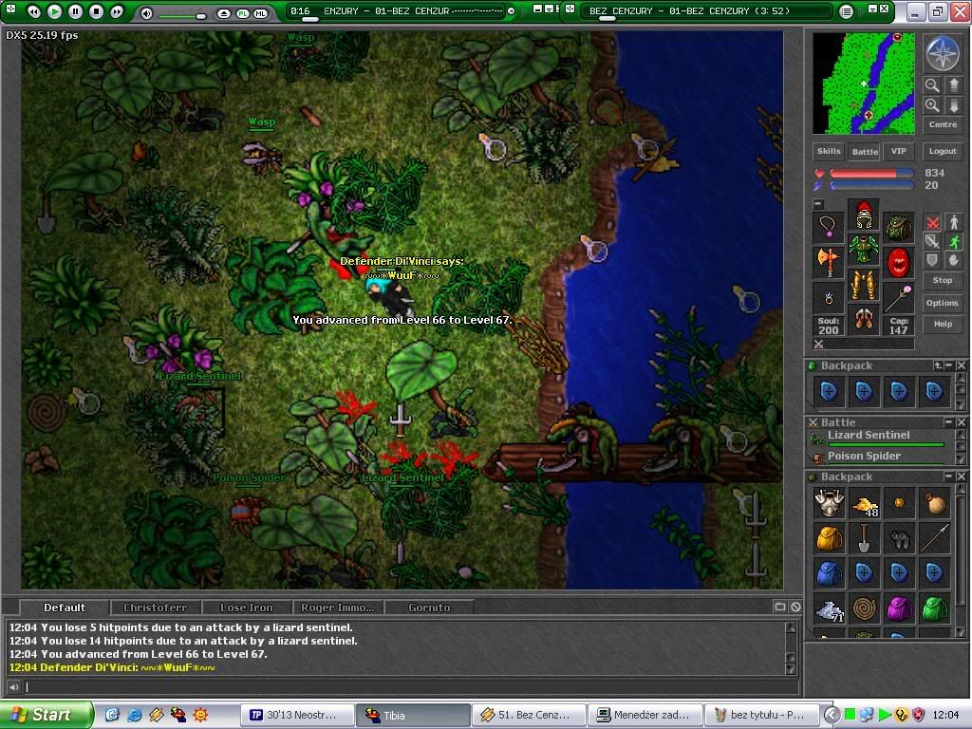The image size is (972, 729).
Task: Click the golden legs slot
Action: click(864, 284)
